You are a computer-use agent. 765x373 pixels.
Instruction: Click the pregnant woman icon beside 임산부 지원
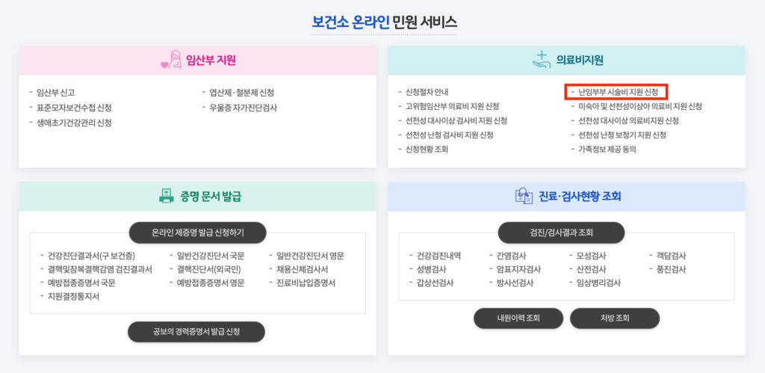pos(171,61)
